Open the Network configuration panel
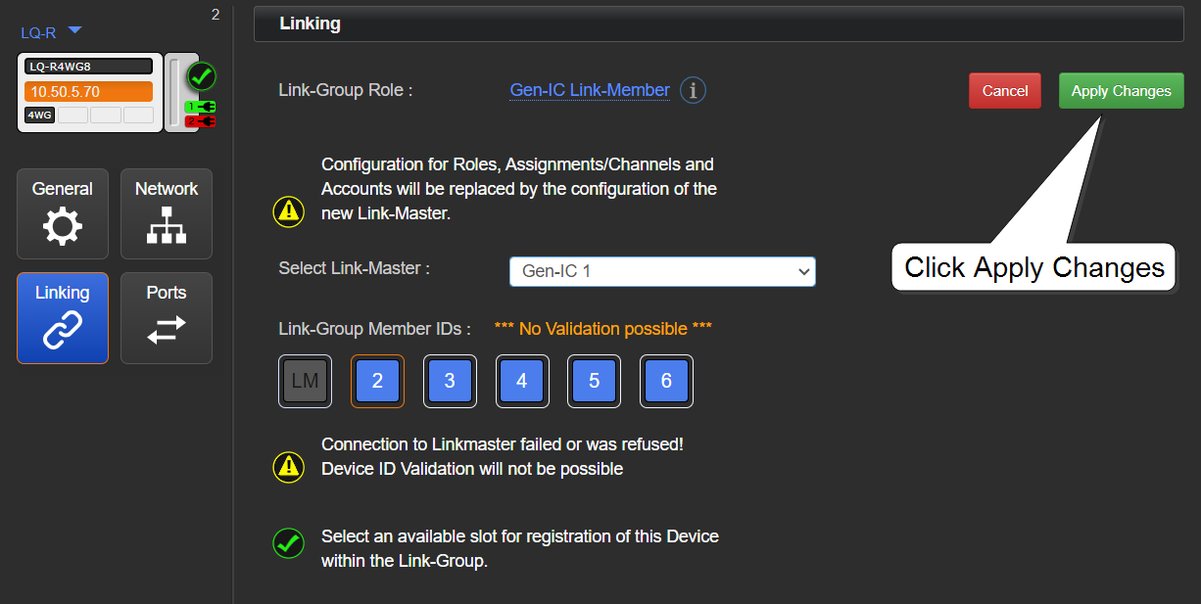Screen dimensions: 1201x604 click(167, 213)
